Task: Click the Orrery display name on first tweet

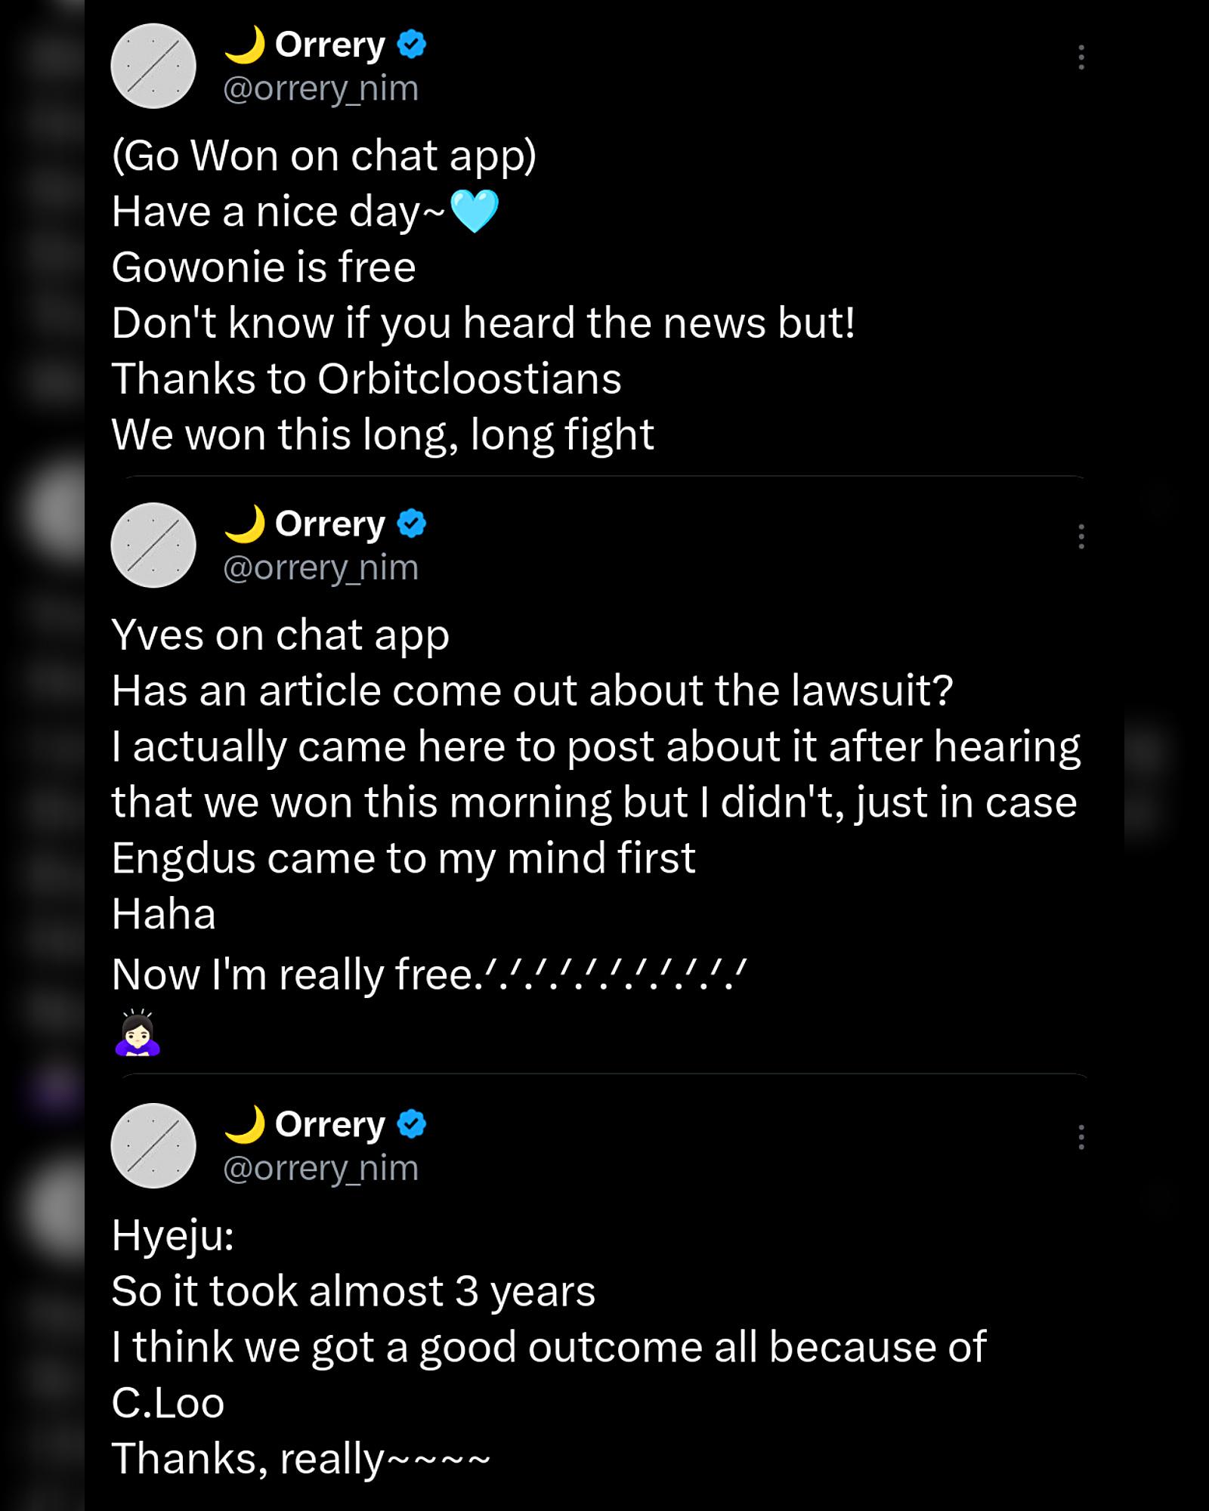Action: (330, 45)
